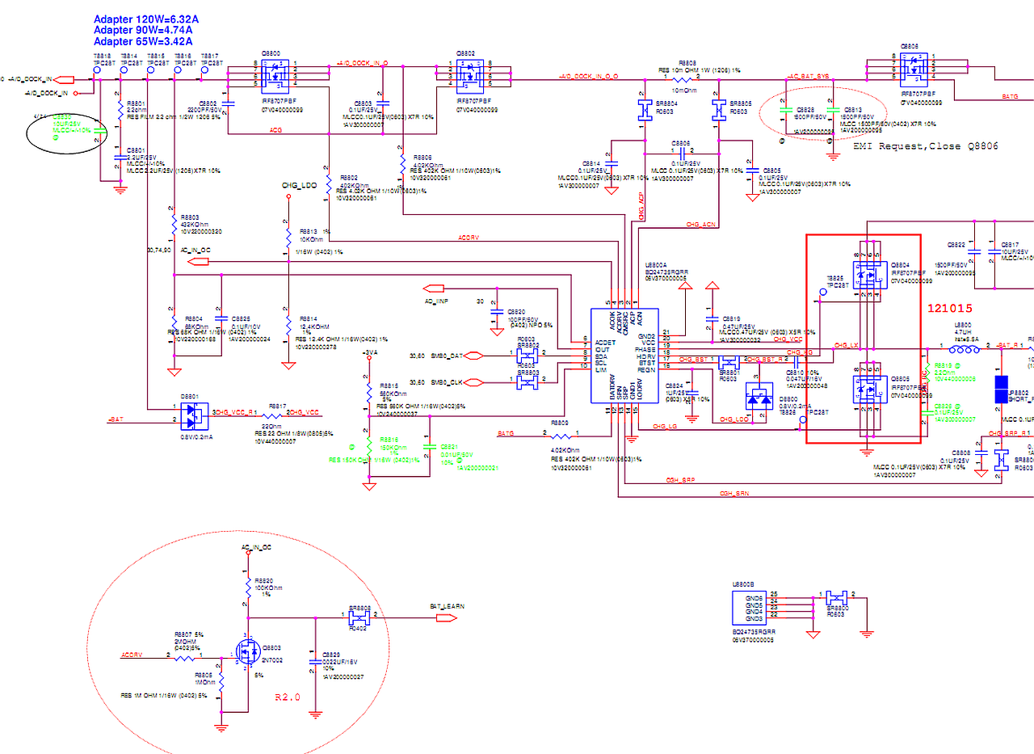The width and height of the screenshot is (1034, 754).
Task: Click the R8809 4.02KOhm resistor symbol
Action: pos(562,435)
